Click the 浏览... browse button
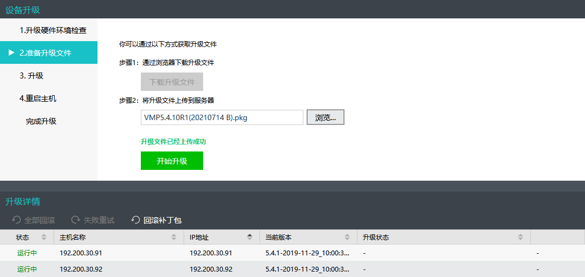The height and width of the screenshot is (277, 585). pyautogui.click(x=326, y=117)
